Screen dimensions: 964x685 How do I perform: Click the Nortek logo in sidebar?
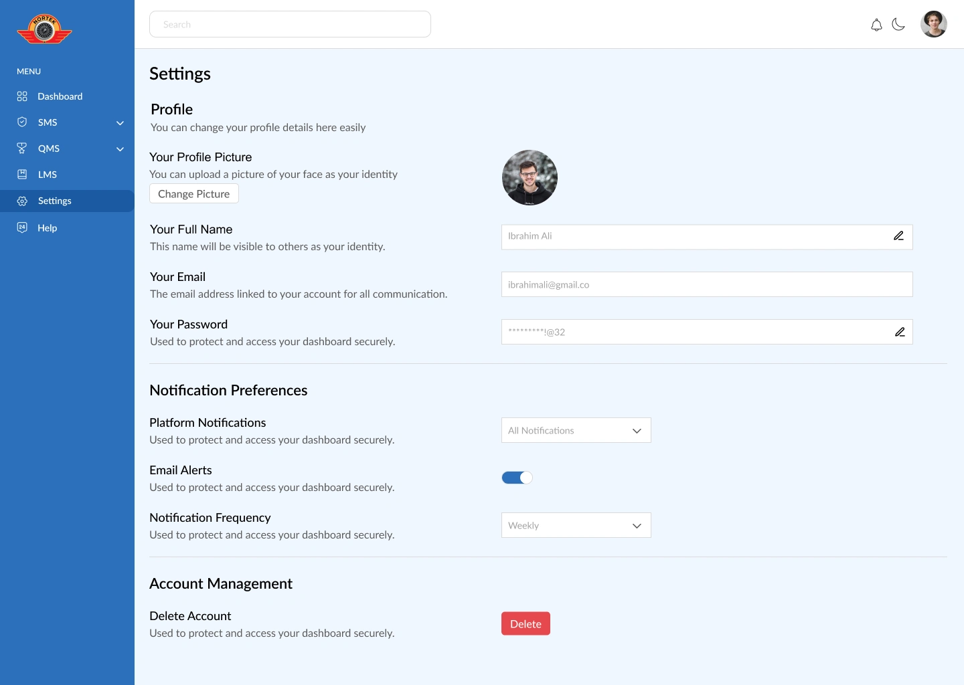[44, 29]
